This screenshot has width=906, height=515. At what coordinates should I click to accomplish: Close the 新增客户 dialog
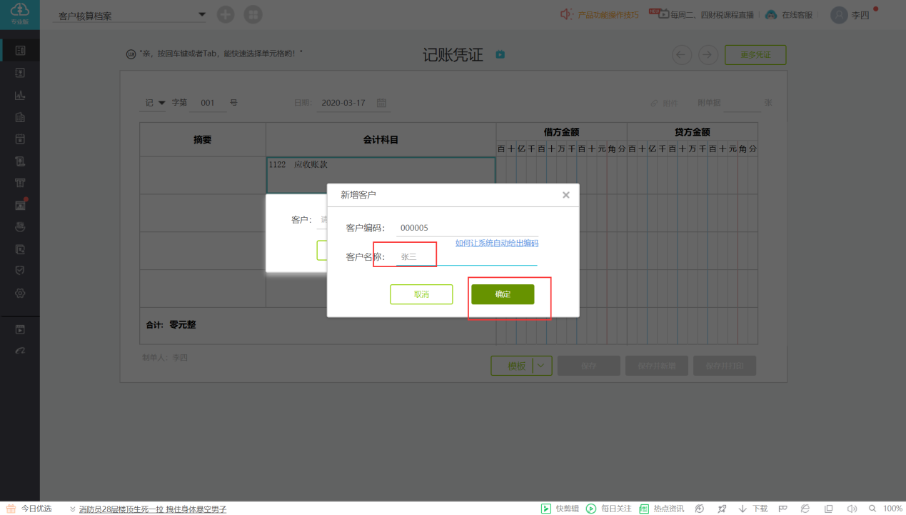565,195
